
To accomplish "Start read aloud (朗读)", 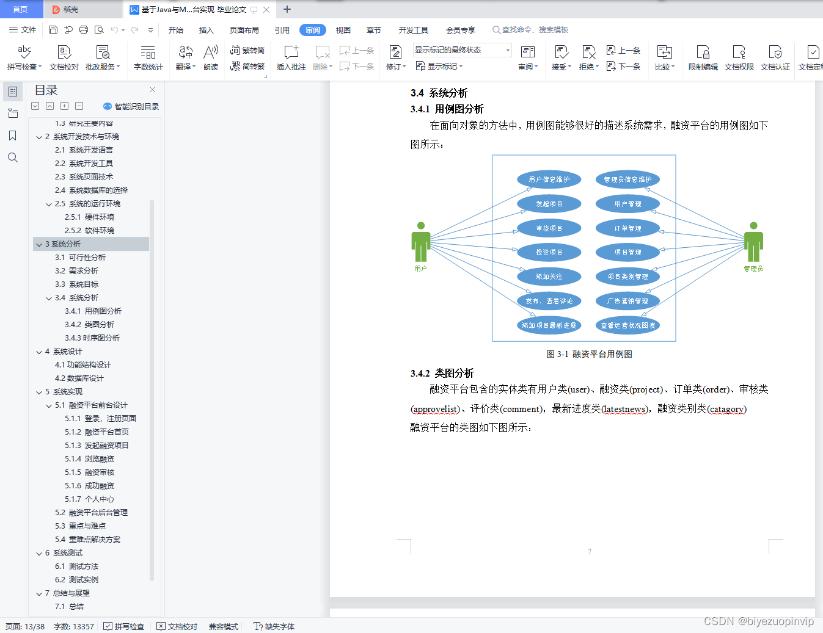I will (x=211, y=58).
